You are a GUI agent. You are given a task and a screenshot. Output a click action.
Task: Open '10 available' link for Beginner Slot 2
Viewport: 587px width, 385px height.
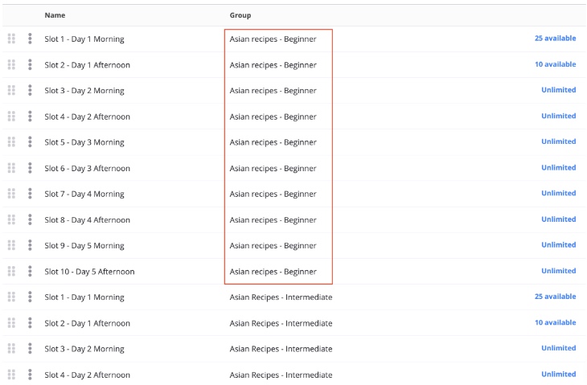[555, 64]
